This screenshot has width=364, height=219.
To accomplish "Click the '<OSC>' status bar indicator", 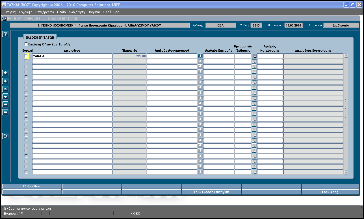I will [x=137, y=214].
